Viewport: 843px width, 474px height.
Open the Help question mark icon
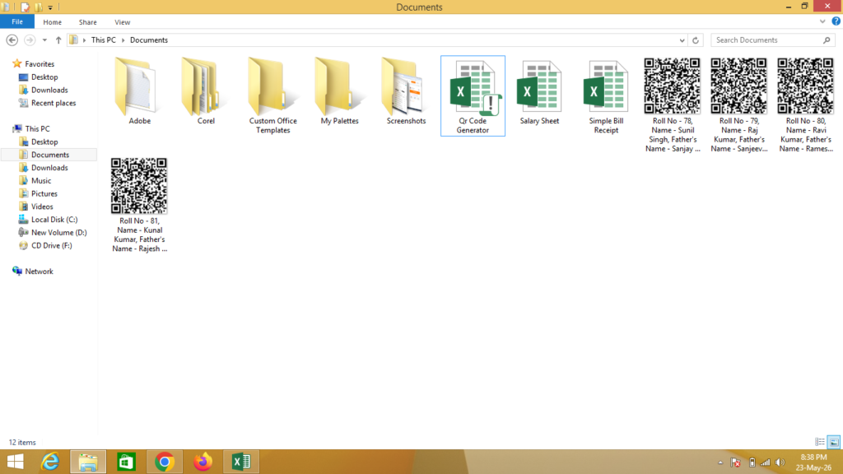pos(836,21)
